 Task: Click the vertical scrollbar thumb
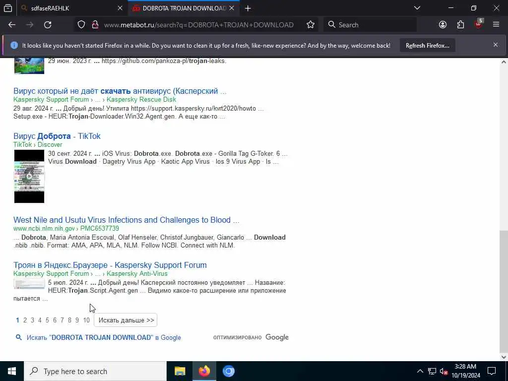point(504,292)
